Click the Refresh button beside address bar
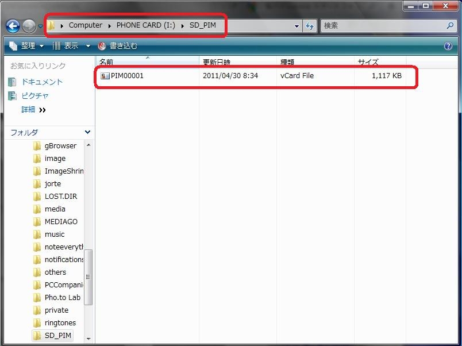The height and width of the screenshot is (346, 462). (x=309, y=26)
